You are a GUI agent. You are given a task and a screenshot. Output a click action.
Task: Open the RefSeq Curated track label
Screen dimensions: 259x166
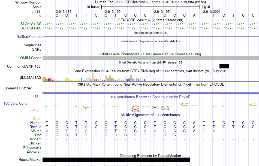[x=29, y=37]
